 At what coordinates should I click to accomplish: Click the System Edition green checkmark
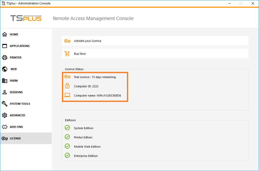click(x=67, y=128)
